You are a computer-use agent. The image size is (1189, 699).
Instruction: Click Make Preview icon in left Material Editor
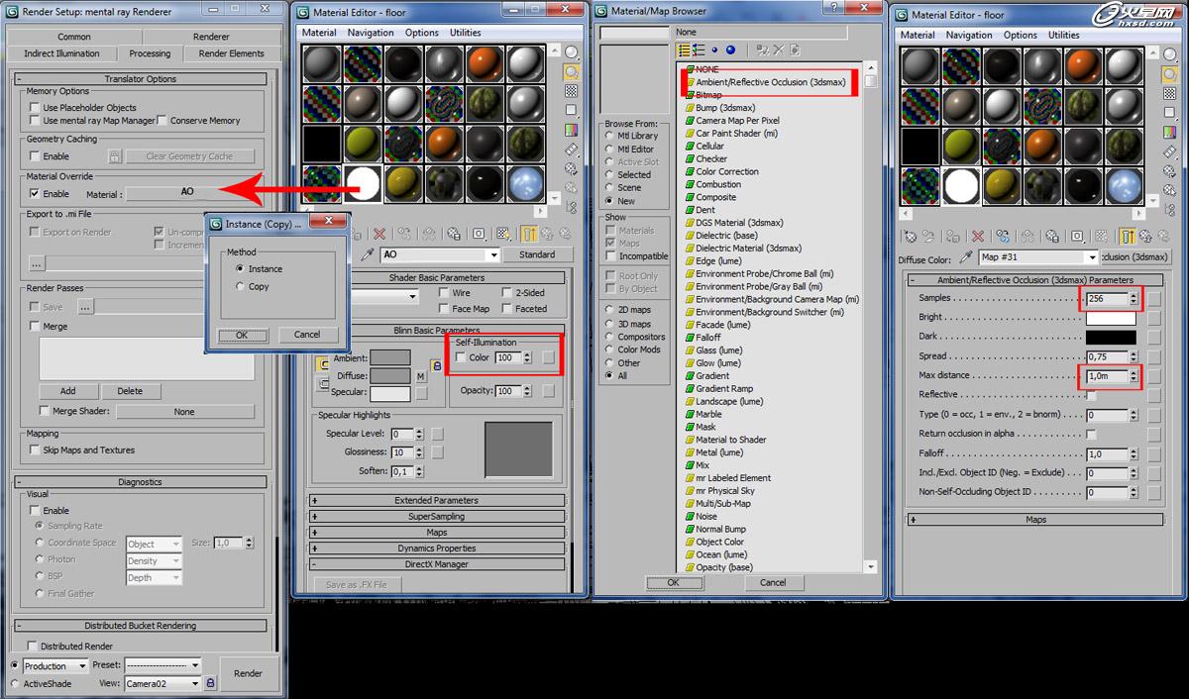pyautogui.click(x=572, y=149)
